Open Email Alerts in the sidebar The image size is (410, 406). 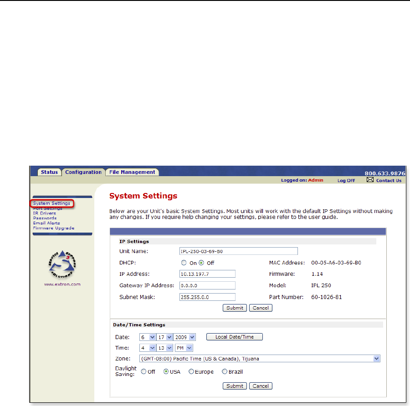[46, 223]
